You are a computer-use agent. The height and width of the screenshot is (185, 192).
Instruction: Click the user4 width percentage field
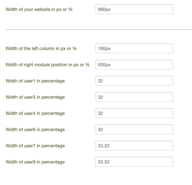134,113
